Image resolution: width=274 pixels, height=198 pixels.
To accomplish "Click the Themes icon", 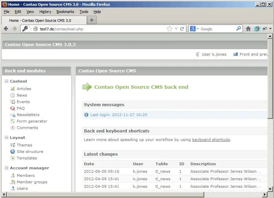I will point(13,145).
